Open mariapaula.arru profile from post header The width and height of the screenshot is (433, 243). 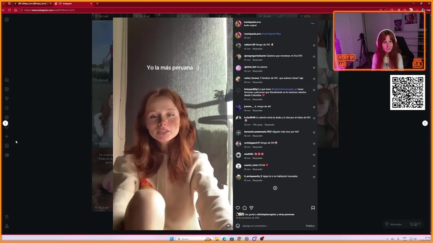click(x=252, y=22)
